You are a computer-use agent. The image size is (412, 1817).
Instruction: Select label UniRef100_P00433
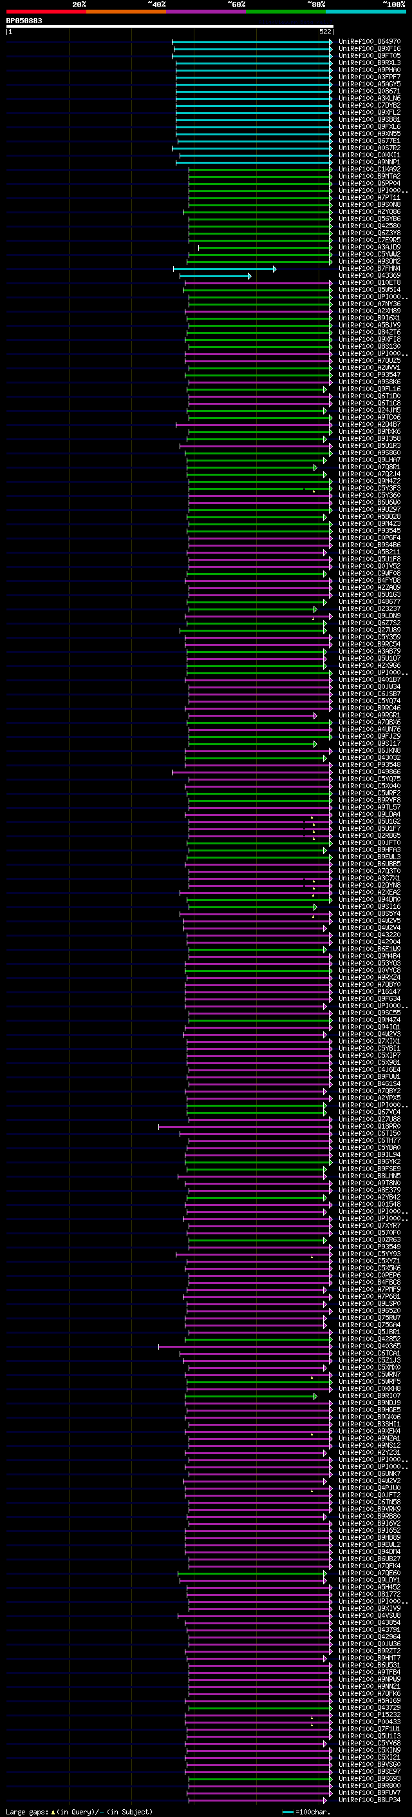click(370, 1721)
